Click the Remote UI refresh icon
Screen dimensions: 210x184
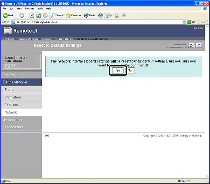pos(191,46)
